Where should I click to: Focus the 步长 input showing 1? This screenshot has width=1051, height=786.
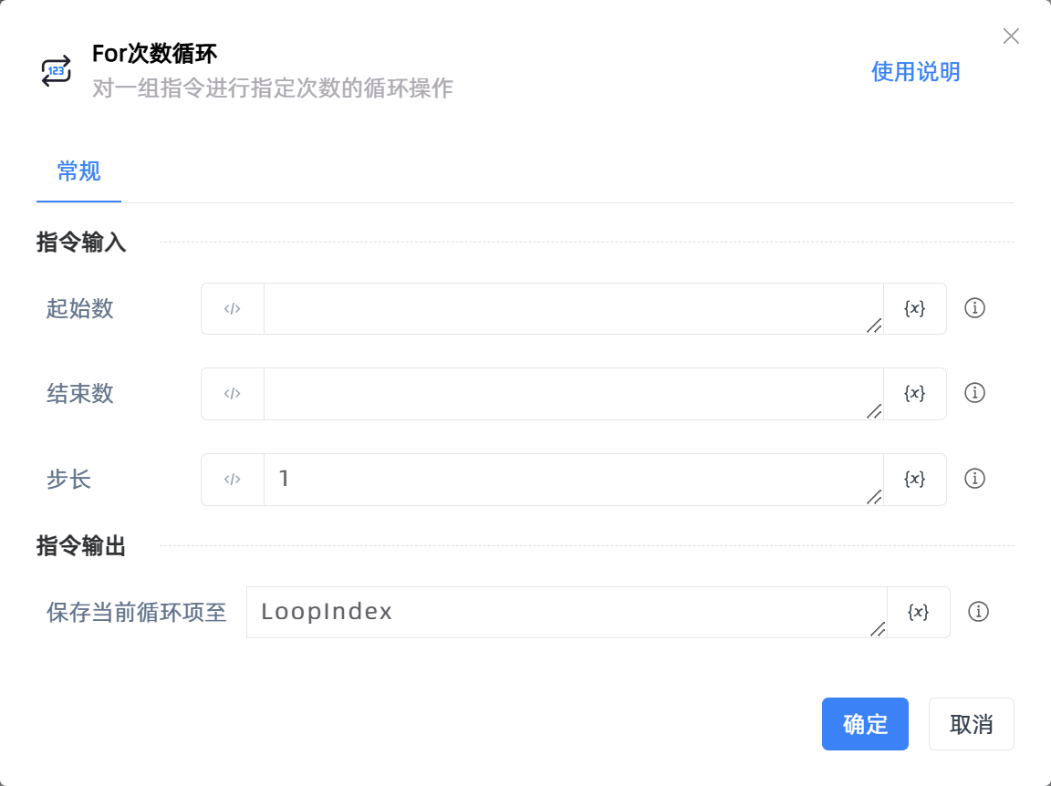[x=566, y=479]
